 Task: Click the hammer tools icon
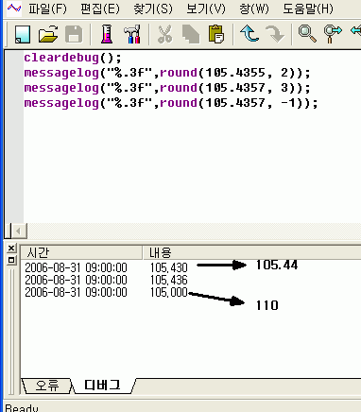(x=132, y=34)
